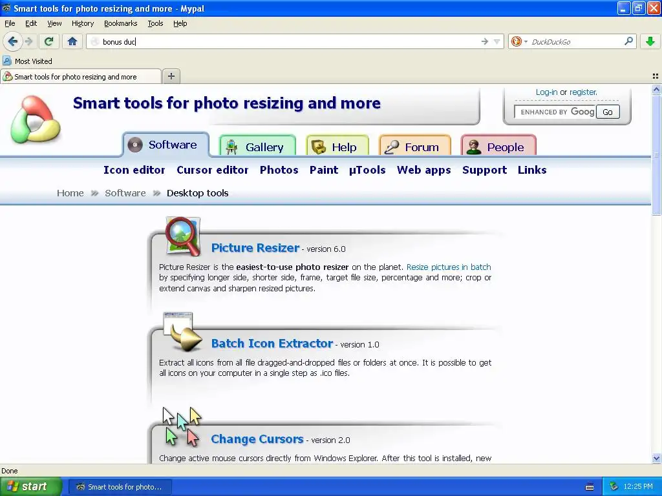
Task: Open the browser Help menu
Action: tap(180, 23)
